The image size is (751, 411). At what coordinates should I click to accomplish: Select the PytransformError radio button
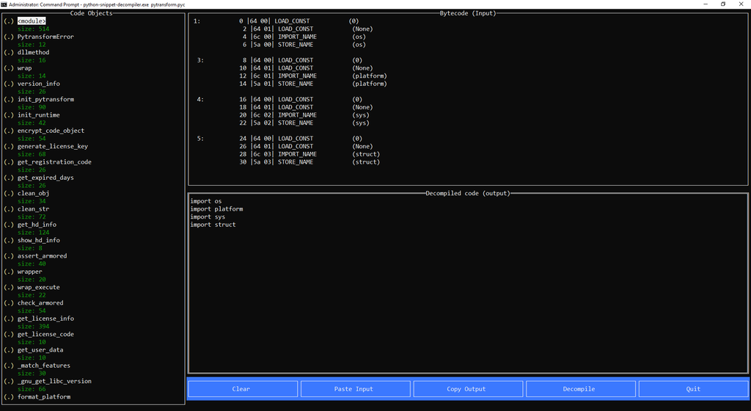[9, 37]
